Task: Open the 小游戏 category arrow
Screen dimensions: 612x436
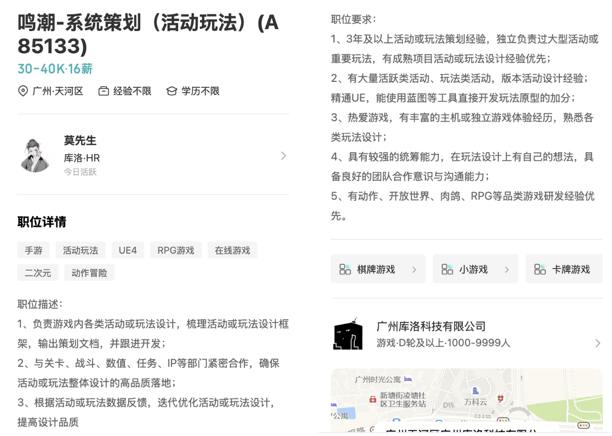Action: tap(506, 269)
